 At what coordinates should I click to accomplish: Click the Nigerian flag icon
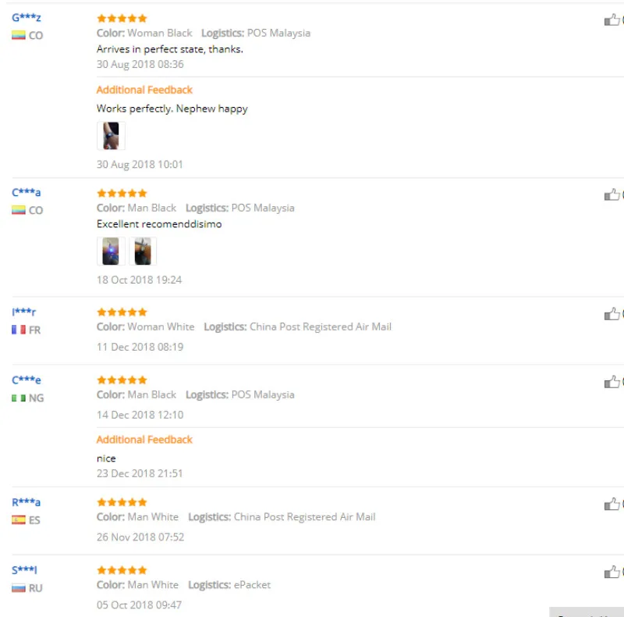[19, 398]
